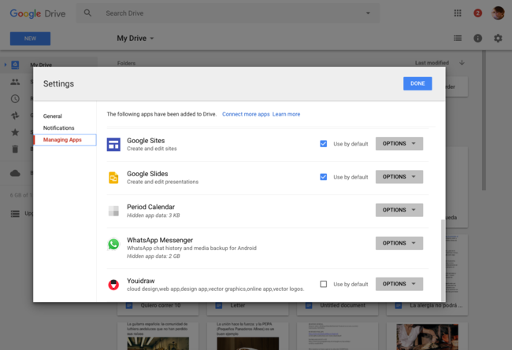Click the Google Sites app icon
The image size is (512, 350).
pos(113,145)
